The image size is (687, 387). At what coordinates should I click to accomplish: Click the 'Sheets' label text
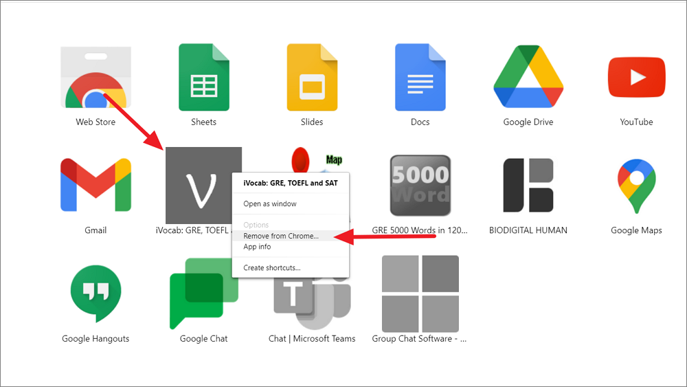(x=204, y=122)
